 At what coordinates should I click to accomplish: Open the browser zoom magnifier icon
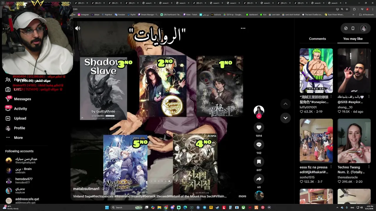(x=342, y=9)
